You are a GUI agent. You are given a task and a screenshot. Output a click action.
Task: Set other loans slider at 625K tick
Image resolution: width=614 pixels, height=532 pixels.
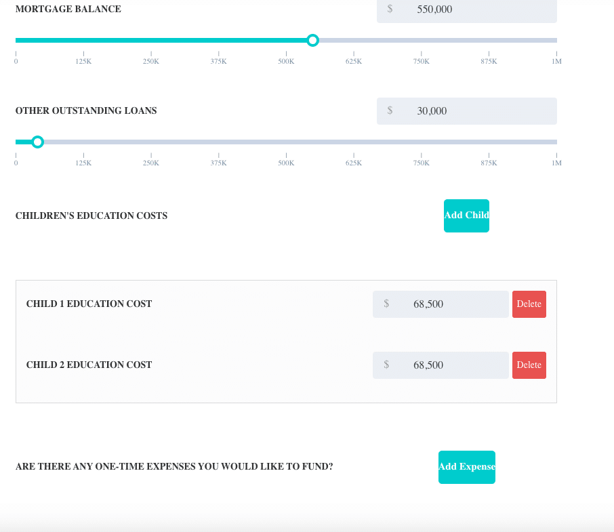tap(354, 142)
